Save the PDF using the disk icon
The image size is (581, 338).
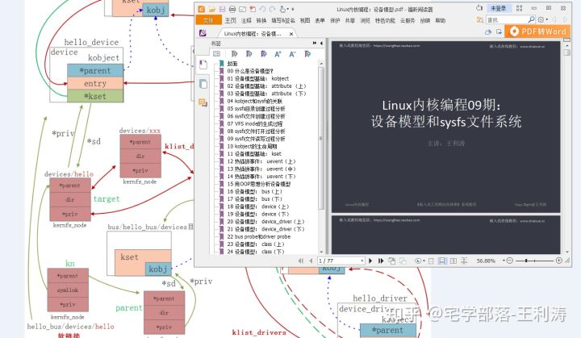click(x=222, y=9)
